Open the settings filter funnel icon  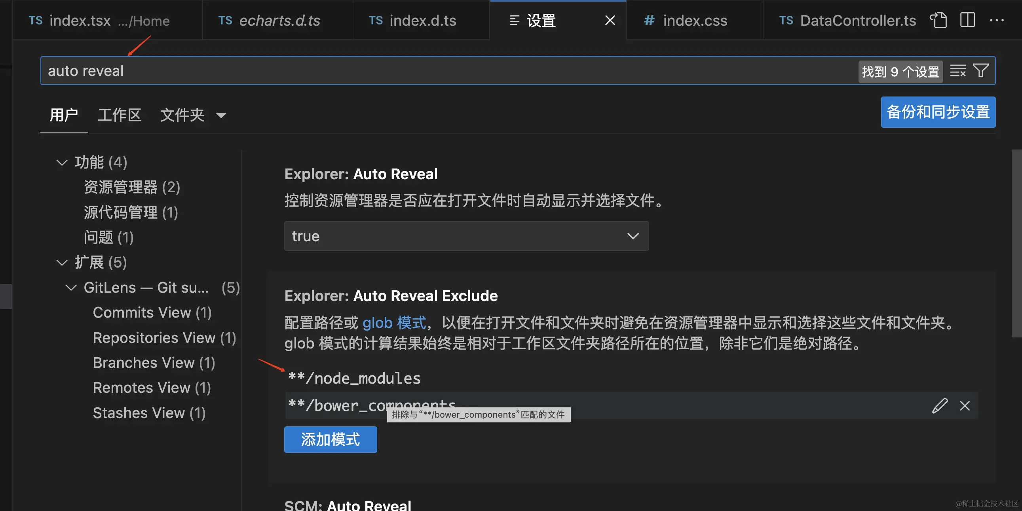point(981,71)
